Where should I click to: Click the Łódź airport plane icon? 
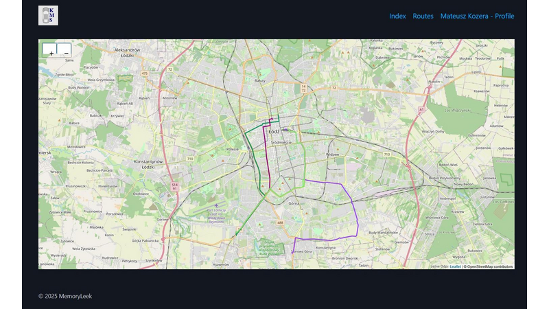[x=217, y=205]
